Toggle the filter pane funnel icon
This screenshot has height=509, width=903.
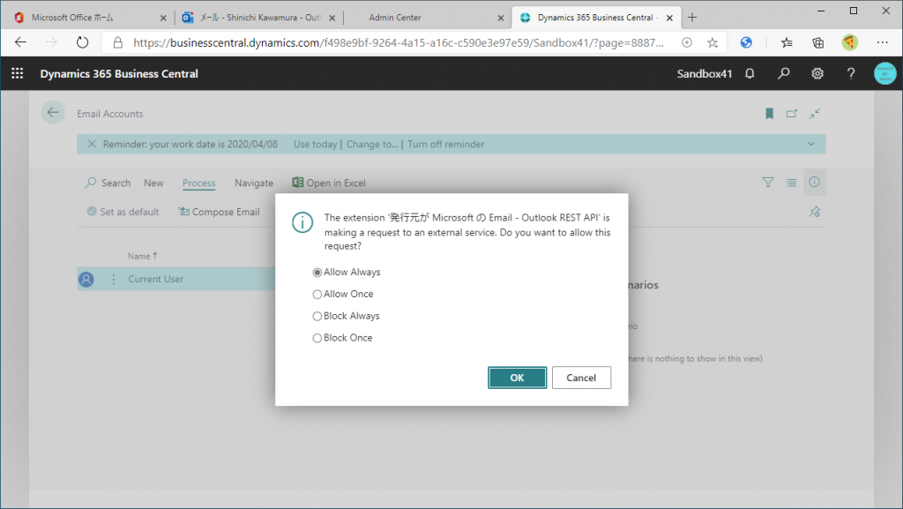point(768,183)
